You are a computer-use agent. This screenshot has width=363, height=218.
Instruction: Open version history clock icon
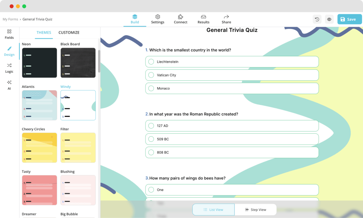tap(317, 19)
